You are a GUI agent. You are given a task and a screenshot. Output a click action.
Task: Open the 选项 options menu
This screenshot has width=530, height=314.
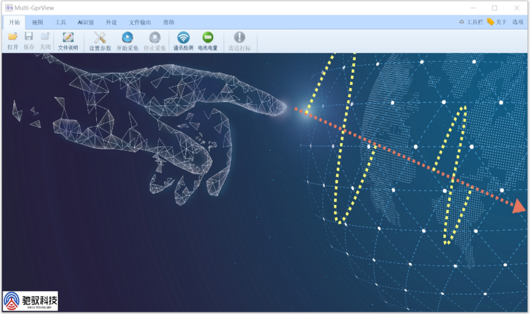(x=517, y=22)
